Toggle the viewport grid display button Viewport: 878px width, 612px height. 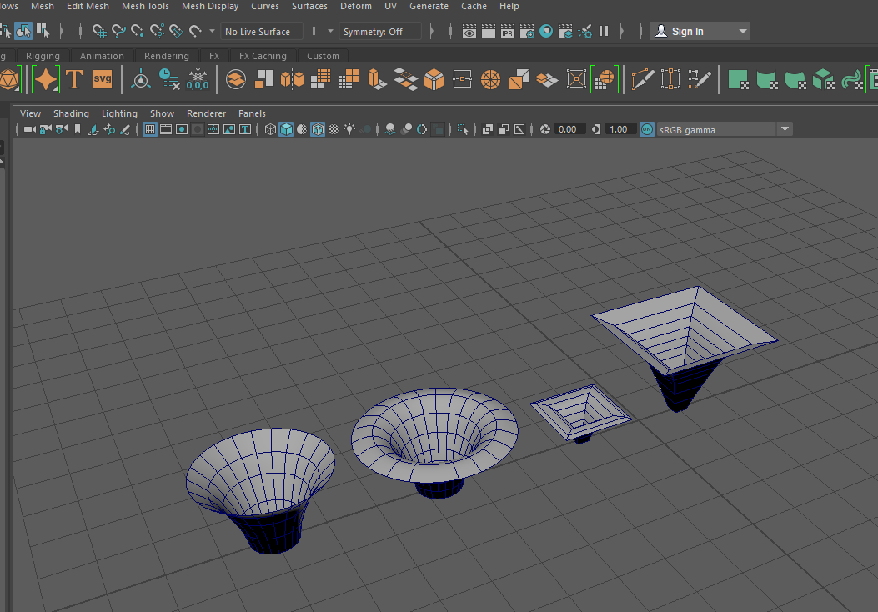coord(150,130)
